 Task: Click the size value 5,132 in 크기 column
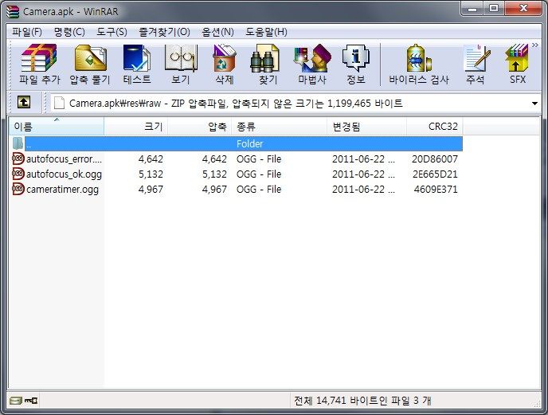151,174
